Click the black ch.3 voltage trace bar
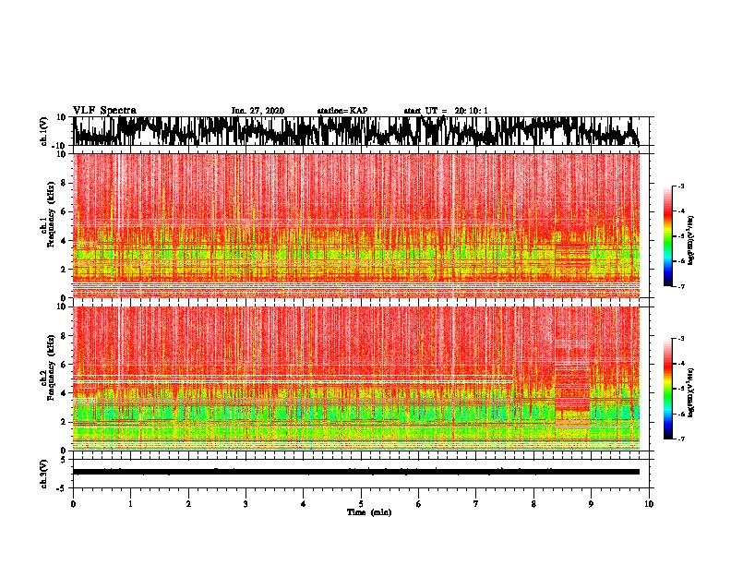The image size is (731, 565). point(356,472)
